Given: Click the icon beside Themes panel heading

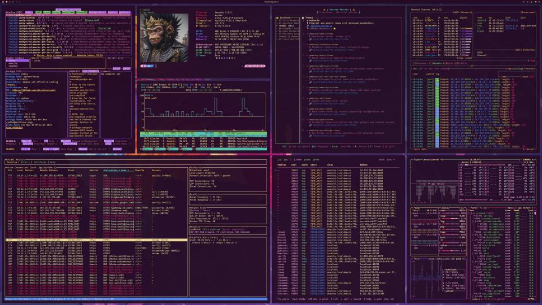Looking at the screenshot, I should (303, 18).
